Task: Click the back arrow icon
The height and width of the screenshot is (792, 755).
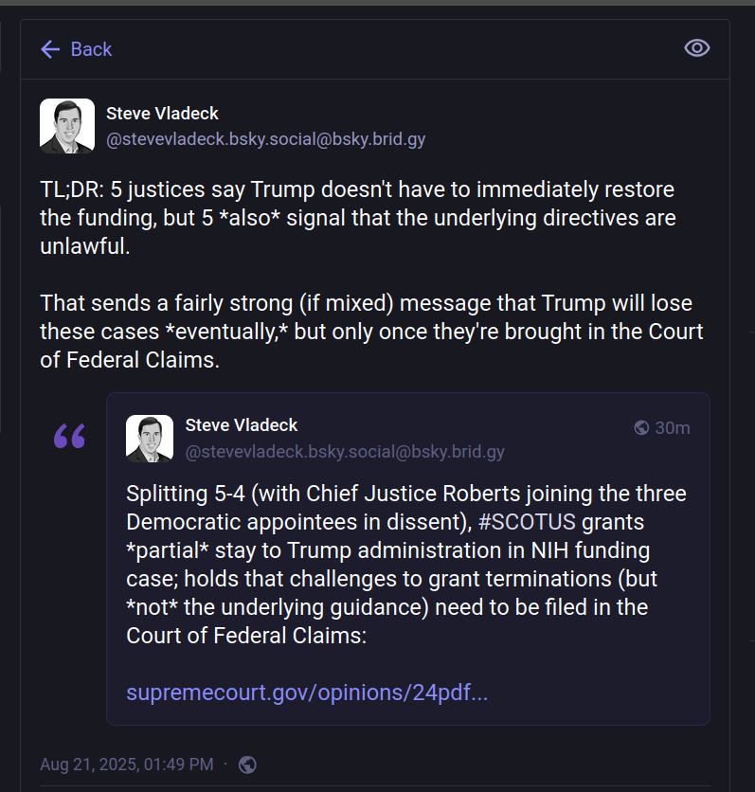Action: [x=50, y=49]
